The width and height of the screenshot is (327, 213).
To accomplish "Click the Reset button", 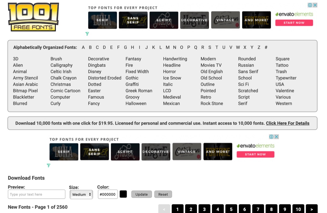I will click(x=163, y=194).
